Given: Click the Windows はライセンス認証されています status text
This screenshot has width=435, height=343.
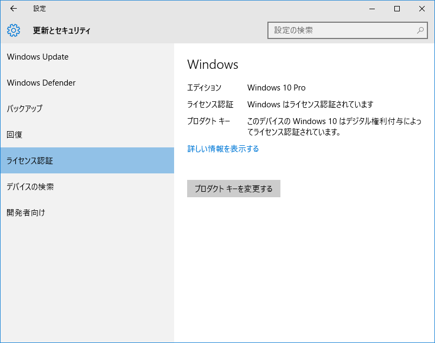Looking at the screenshot, I should coord(310,105).
